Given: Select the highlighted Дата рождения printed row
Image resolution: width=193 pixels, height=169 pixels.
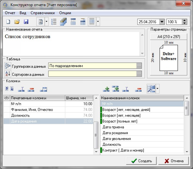Looking at the screenshot, I should coord(48,121).
